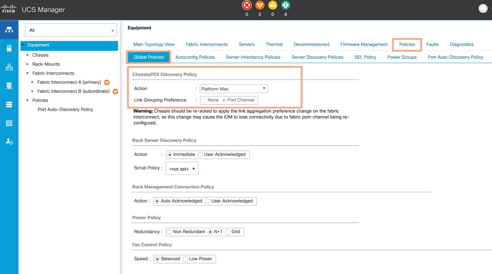Open the Policies tab
Image resolution: width=492 pixels, height=274 pixels.
(407, 44)
